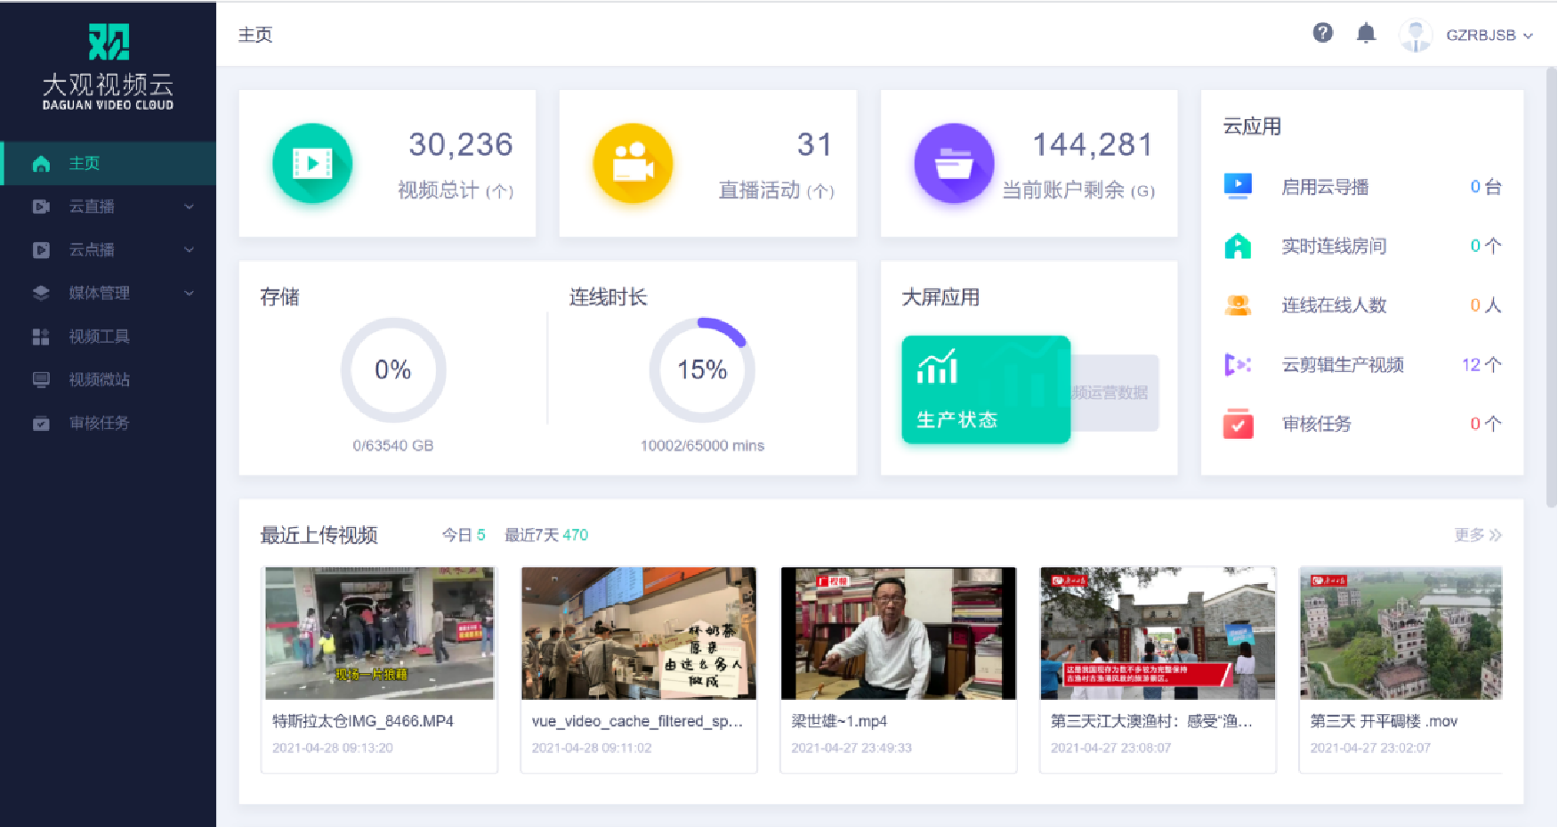Open the 特斯拉太仓IMG_8466.MP4 video thumbnail

(x=379, y=633)
